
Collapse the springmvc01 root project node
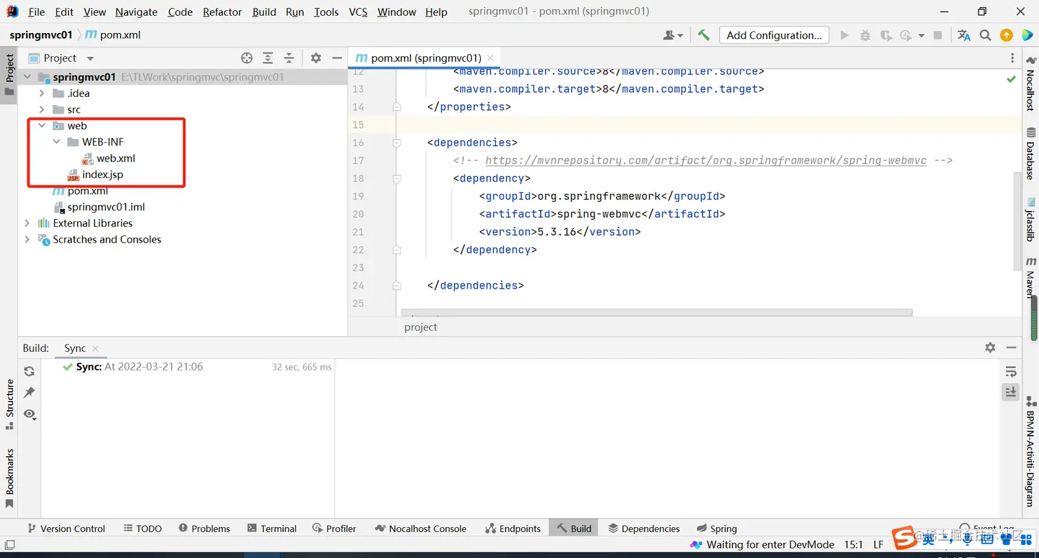coord(27,77)
